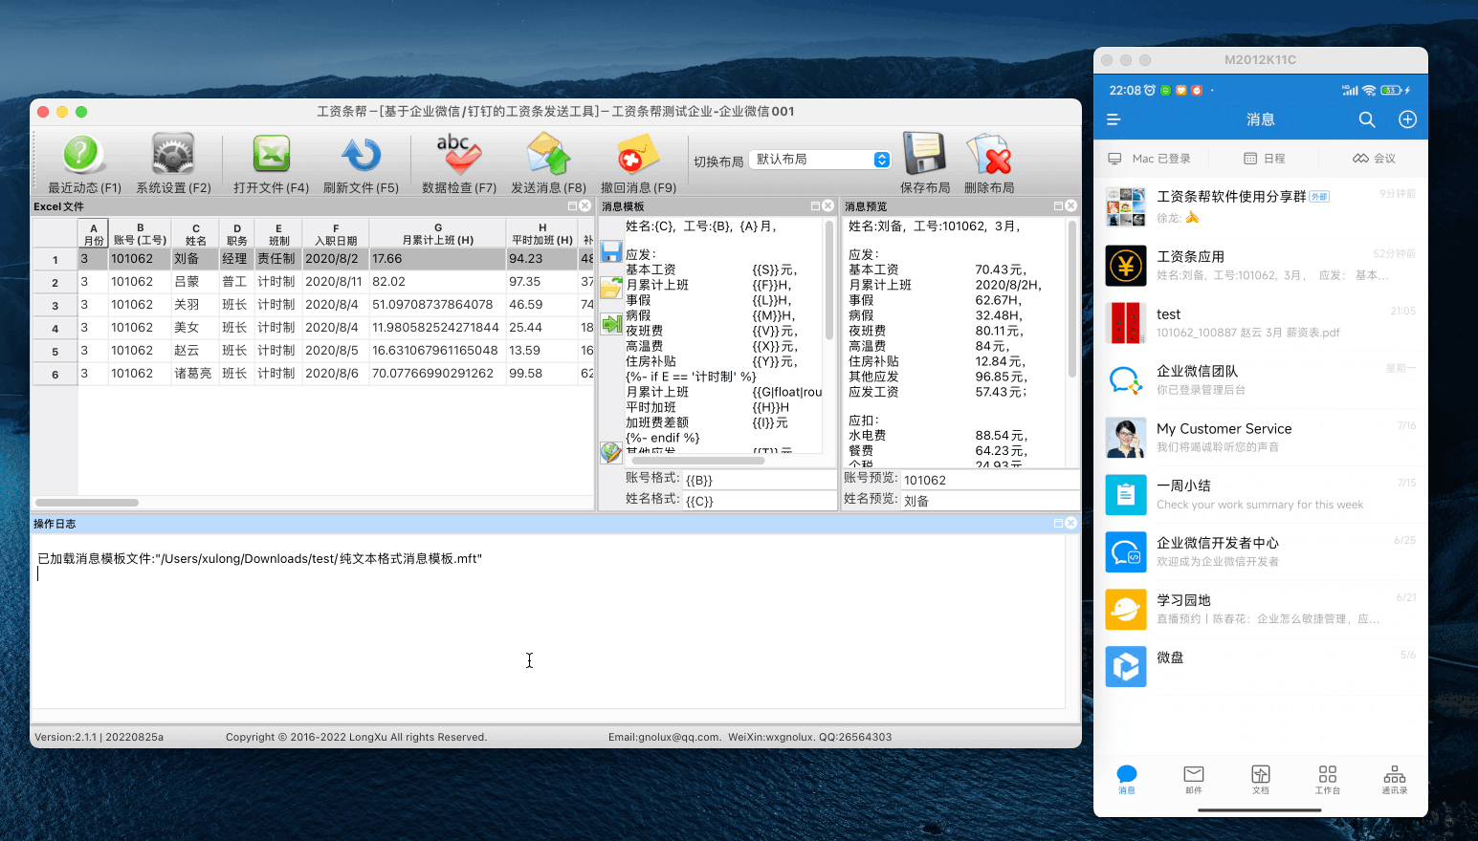This screenshot has height=841, width=1478.
Task: Click the cell 责任制 in row 1
Action: point(276,259)
